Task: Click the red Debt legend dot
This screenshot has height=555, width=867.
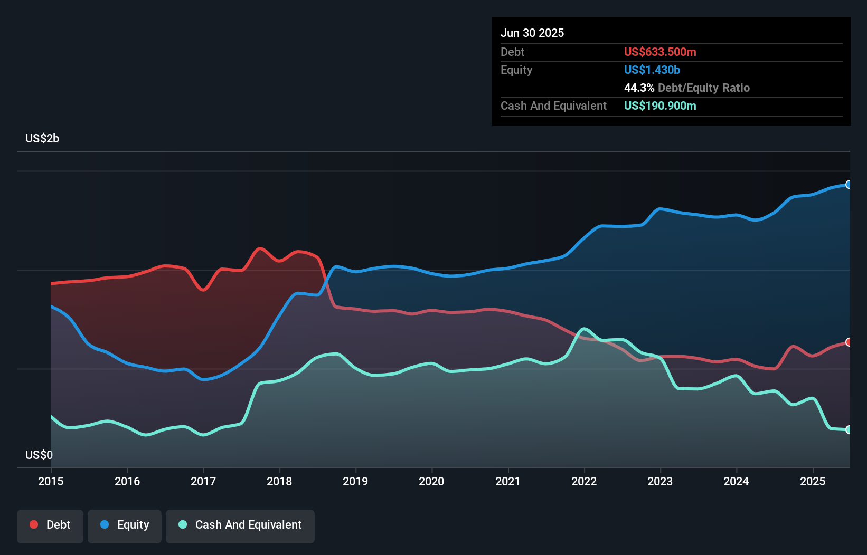Action: tap(33, 524)
